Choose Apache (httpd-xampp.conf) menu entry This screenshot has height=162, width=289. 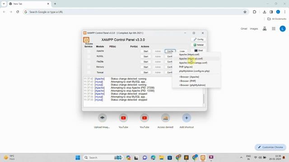tap(193, 63)
